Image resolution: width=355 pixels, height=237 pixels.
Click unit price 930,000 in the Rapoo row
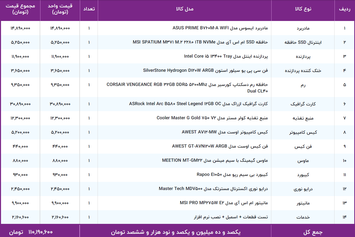(60, 175)
